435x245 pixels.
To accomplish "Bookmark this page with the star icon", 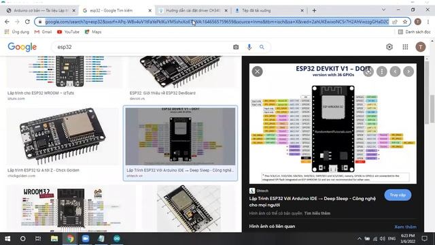I will [405, 22].
